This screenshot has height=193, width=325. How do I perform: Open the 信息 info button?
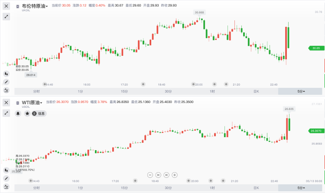click(39, 113)
